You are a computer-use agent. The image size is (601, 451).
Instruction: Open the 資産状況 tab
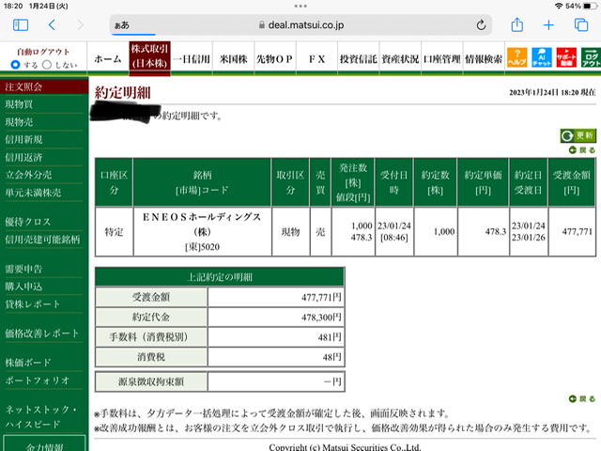pos(400,58)
